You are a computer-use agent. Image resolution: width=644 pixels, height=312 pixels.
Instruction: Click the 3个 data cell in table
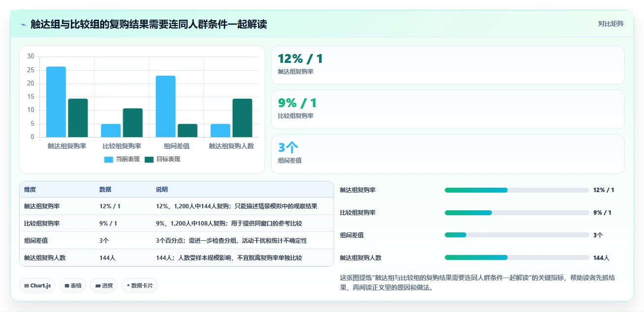(104, 241)
